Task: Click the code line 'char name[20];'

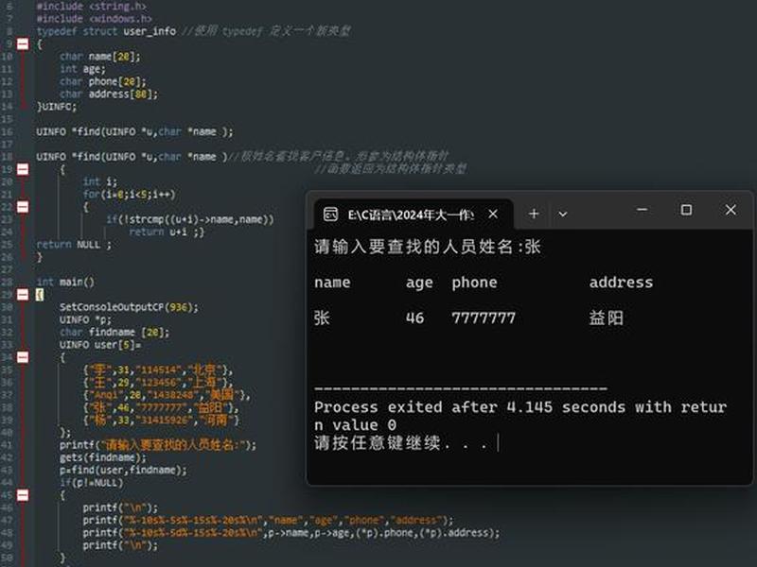Action: [x=100, y=57]
